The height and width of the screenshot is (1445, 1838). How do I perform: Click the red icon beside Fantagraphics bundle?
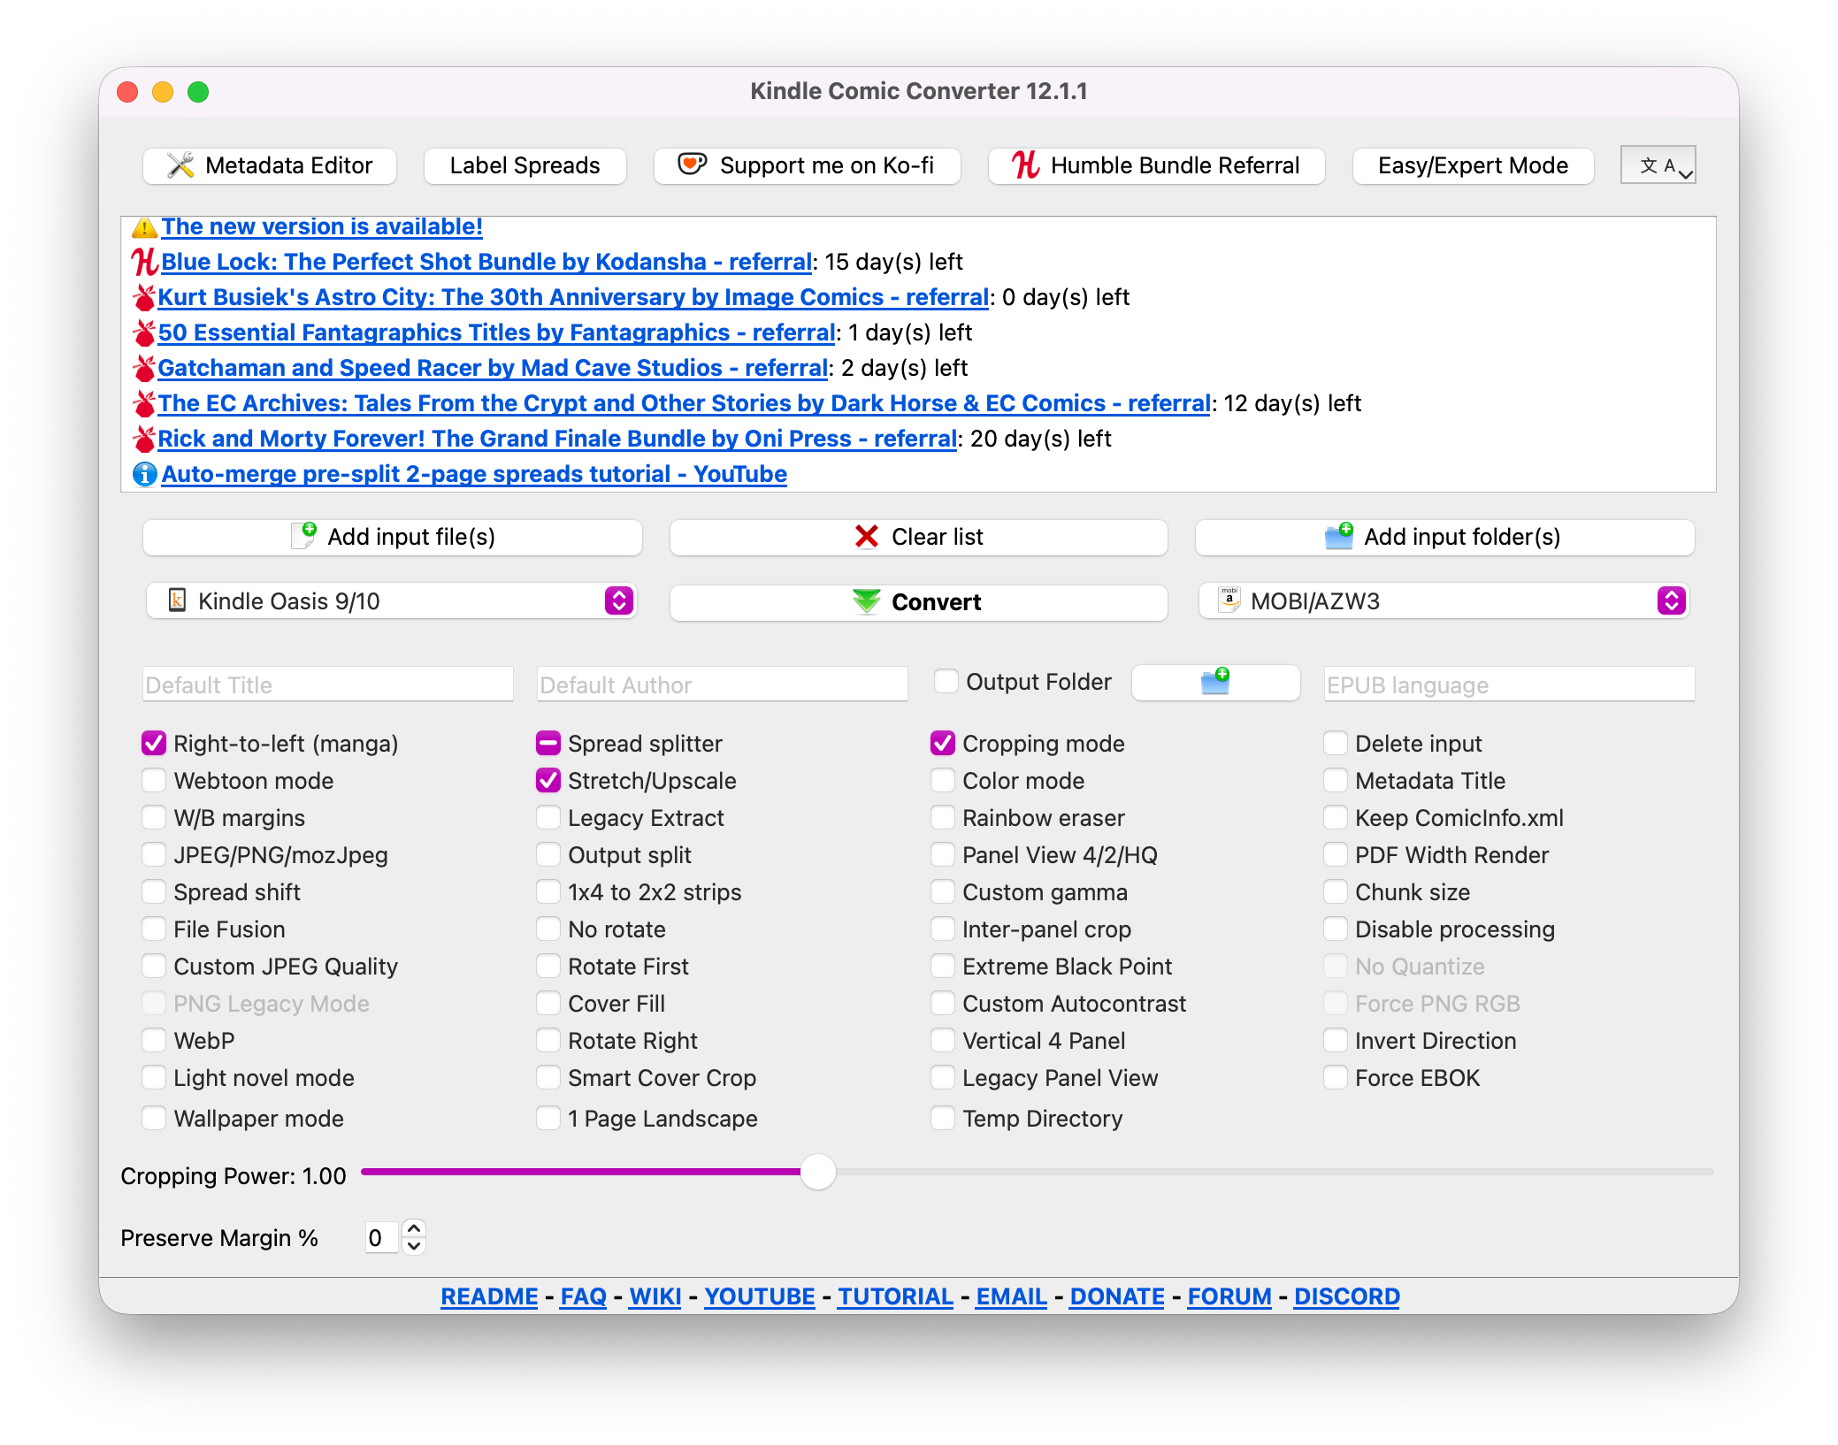(144, 333)
